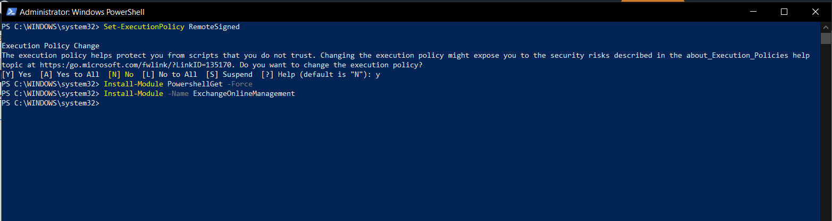Screen dimensions: 832x221
Task: Maximize the PowerShell window
Action: (x=784, y=12)
